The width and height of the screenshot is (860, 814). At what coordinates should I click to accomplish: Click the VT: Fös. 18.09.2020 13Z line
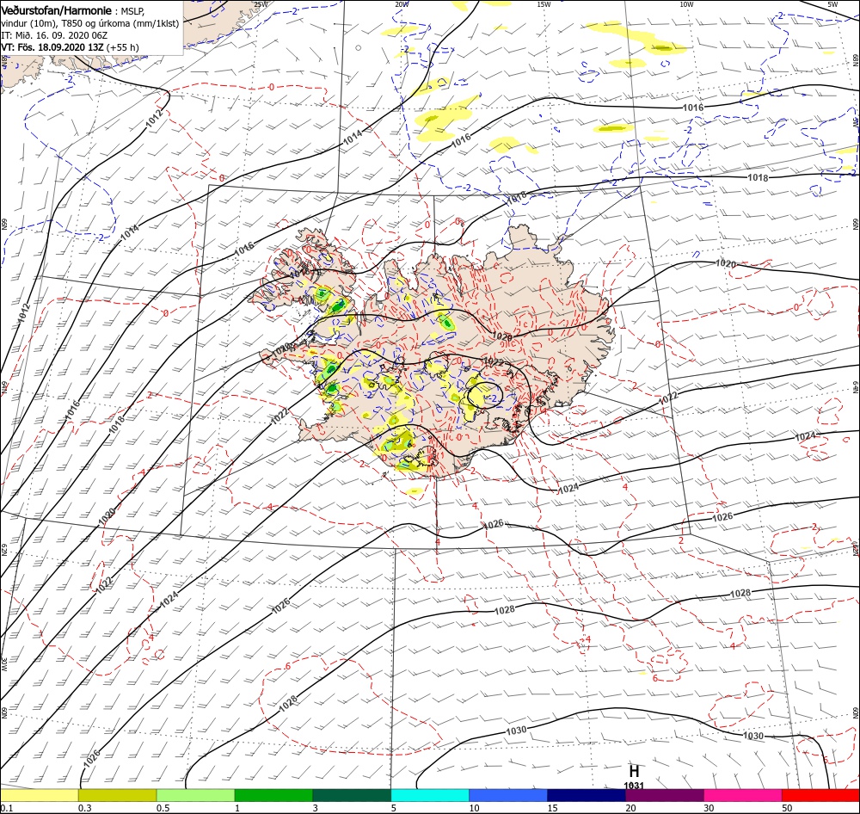point(70,47)
